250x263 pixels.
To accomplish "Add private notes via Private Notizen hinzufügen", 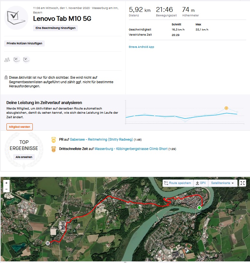I will click(x=24, y=43).
